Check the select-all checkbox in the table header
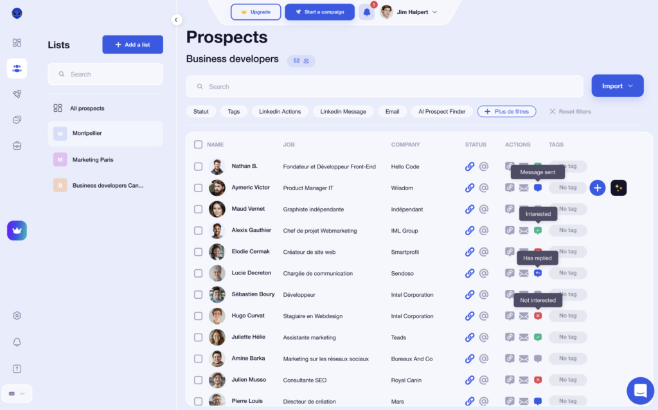Screen dimensions: 658x410 (198, 145)
